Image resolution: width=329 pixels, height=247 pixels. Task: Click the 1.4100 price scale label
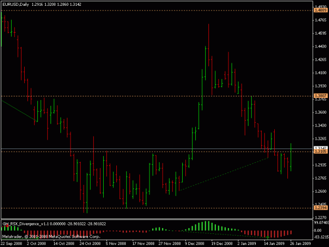(x=321, y=73)
